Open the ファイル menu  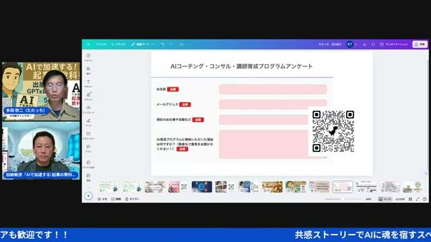(x=101, y=44)
